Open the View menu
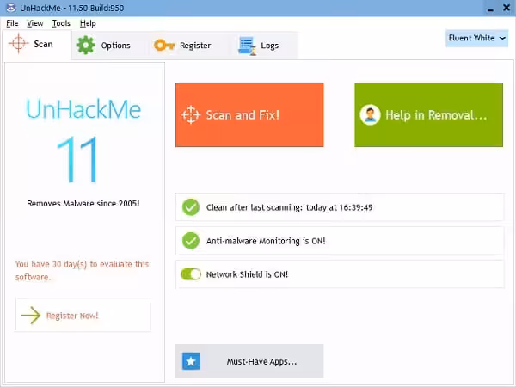The height and width of the screenshot is (387, 516). tap(35, 23)
